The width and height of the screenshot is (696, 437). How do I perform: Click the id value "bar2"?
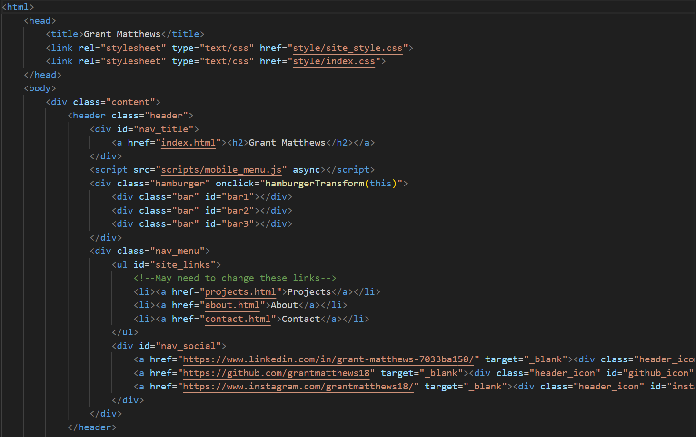[x=238, y=211]
